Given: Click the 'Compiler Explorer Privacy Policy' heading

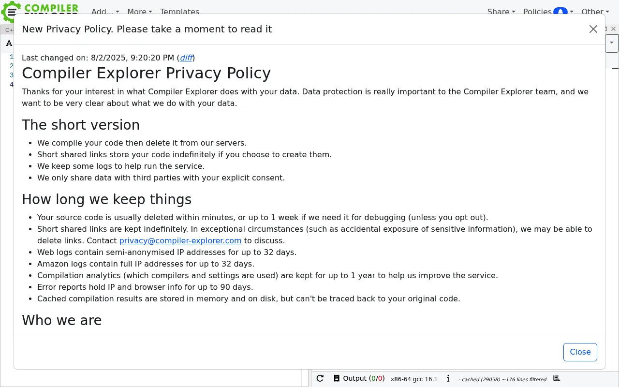Looking at the screenshot, I should tap(146, 73).
